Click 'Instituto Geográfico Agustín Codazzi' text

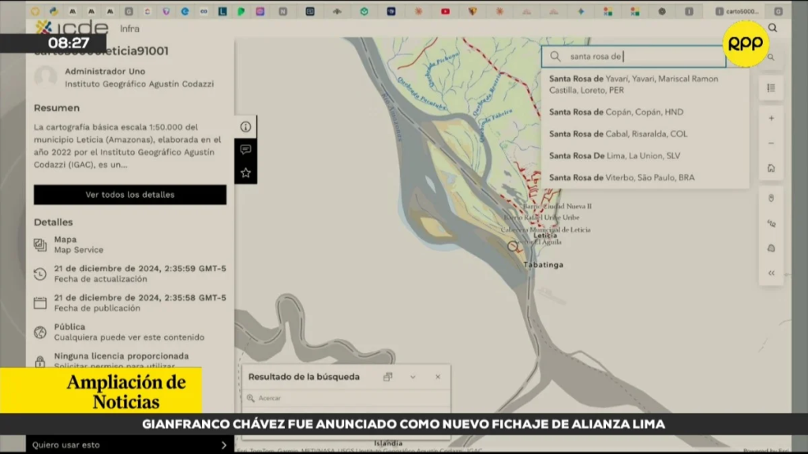[x=139, y=84]
